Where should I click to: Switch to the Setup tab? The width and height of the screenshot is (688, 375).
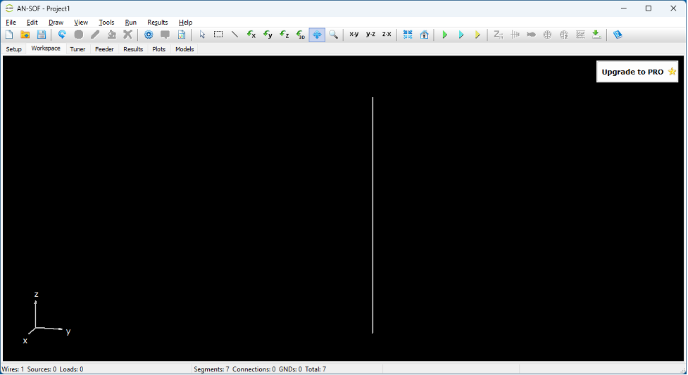click(x=13, y=49)
